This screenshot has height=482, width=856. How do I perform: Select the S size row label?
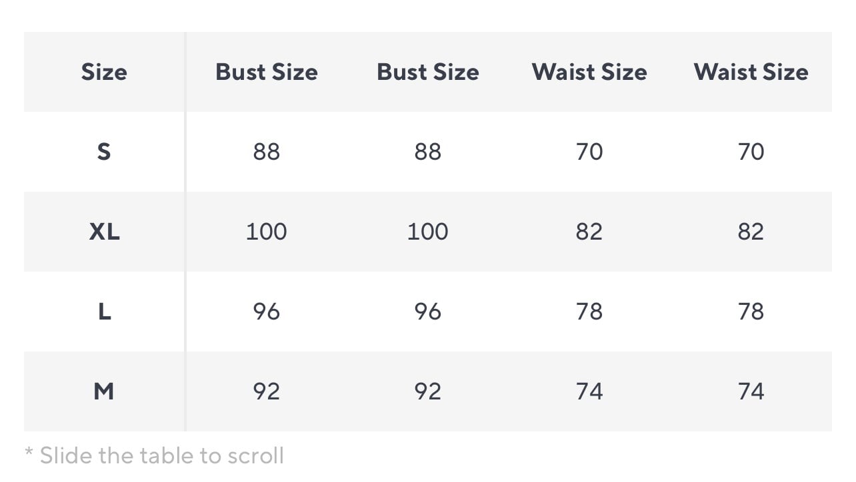104,152
